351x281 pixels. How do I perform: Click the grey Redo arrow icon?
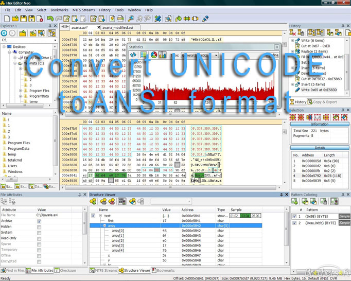pyautogui.click(x=59, y=19)
